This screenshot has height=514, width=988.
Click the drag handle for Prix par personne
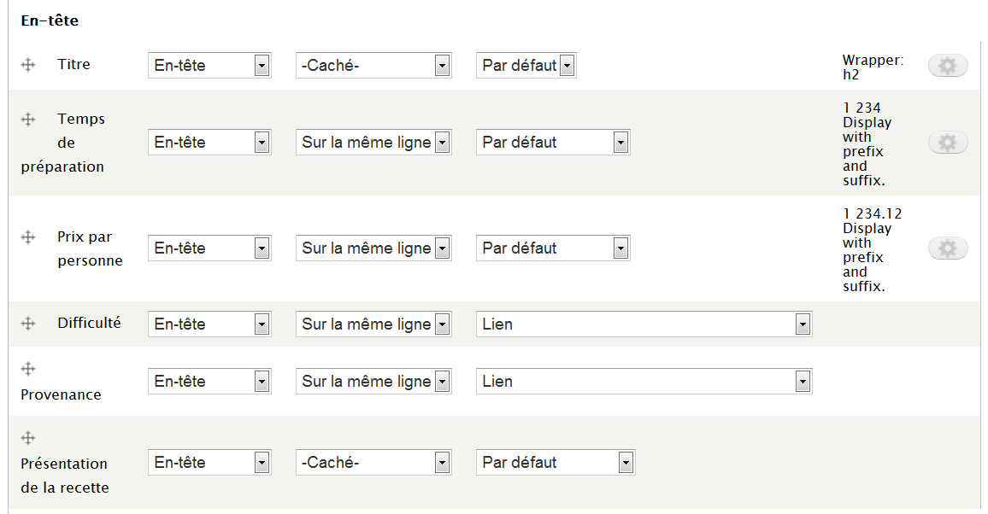[x=28, y=237]
